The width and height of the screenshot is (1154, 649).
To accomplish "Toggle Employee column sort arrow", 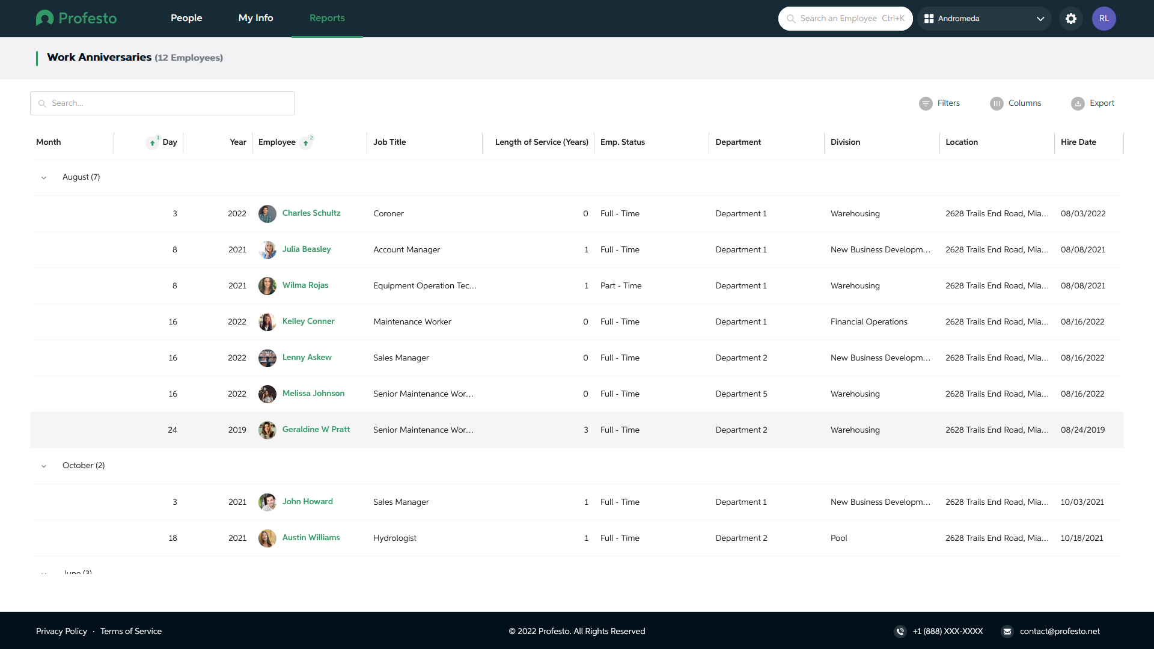I will coord(306,143).
